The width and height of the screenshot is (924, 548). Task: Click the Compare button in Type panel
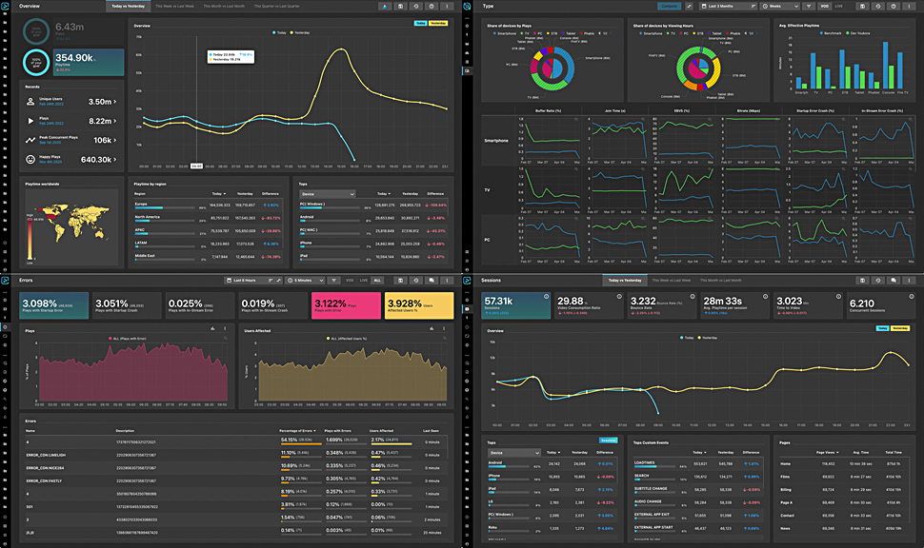(669, 6)
